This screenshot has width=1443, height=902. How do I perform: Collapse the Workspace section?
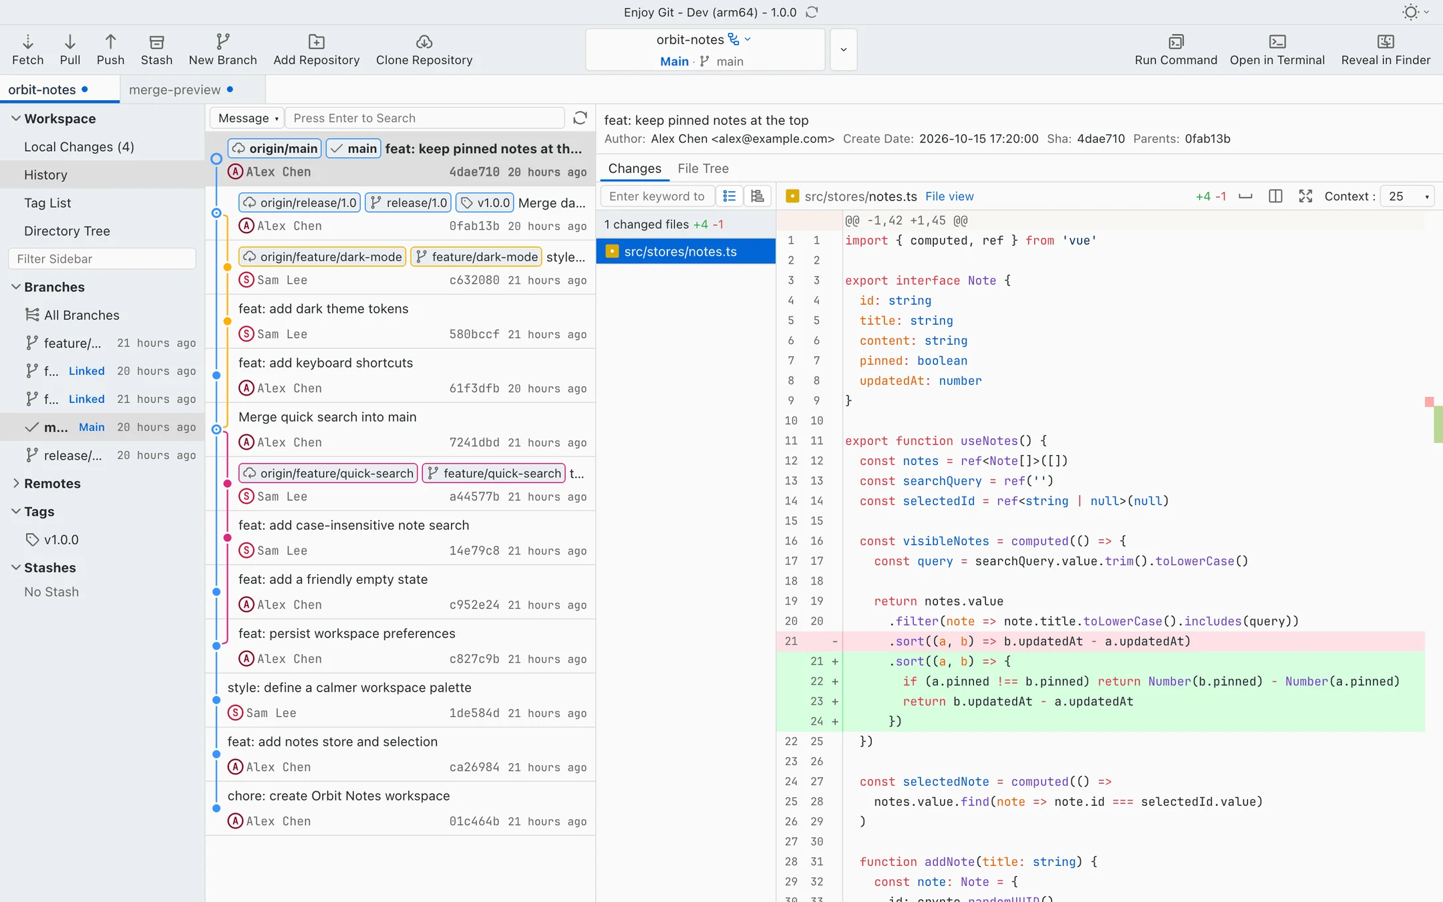click(x=15, y=118)
